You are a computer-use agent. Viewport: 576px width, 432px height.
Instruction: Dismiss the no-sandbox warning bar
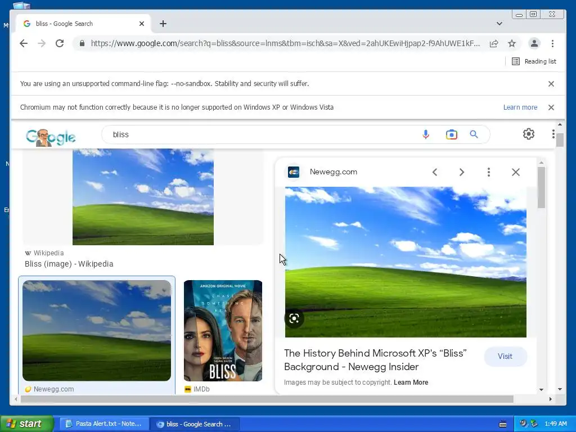(x=551, y=84)
